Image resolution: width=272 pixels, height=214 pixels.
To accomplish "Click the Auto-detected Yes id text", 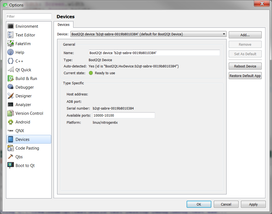I will 134,66.
